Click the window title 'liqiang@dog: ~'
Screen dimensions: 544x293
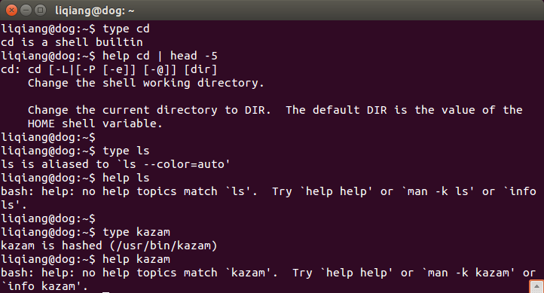[x=95, y=11]
